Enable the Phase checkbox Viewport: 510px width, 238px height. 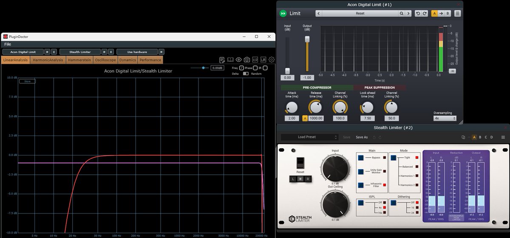pos(255,68)
